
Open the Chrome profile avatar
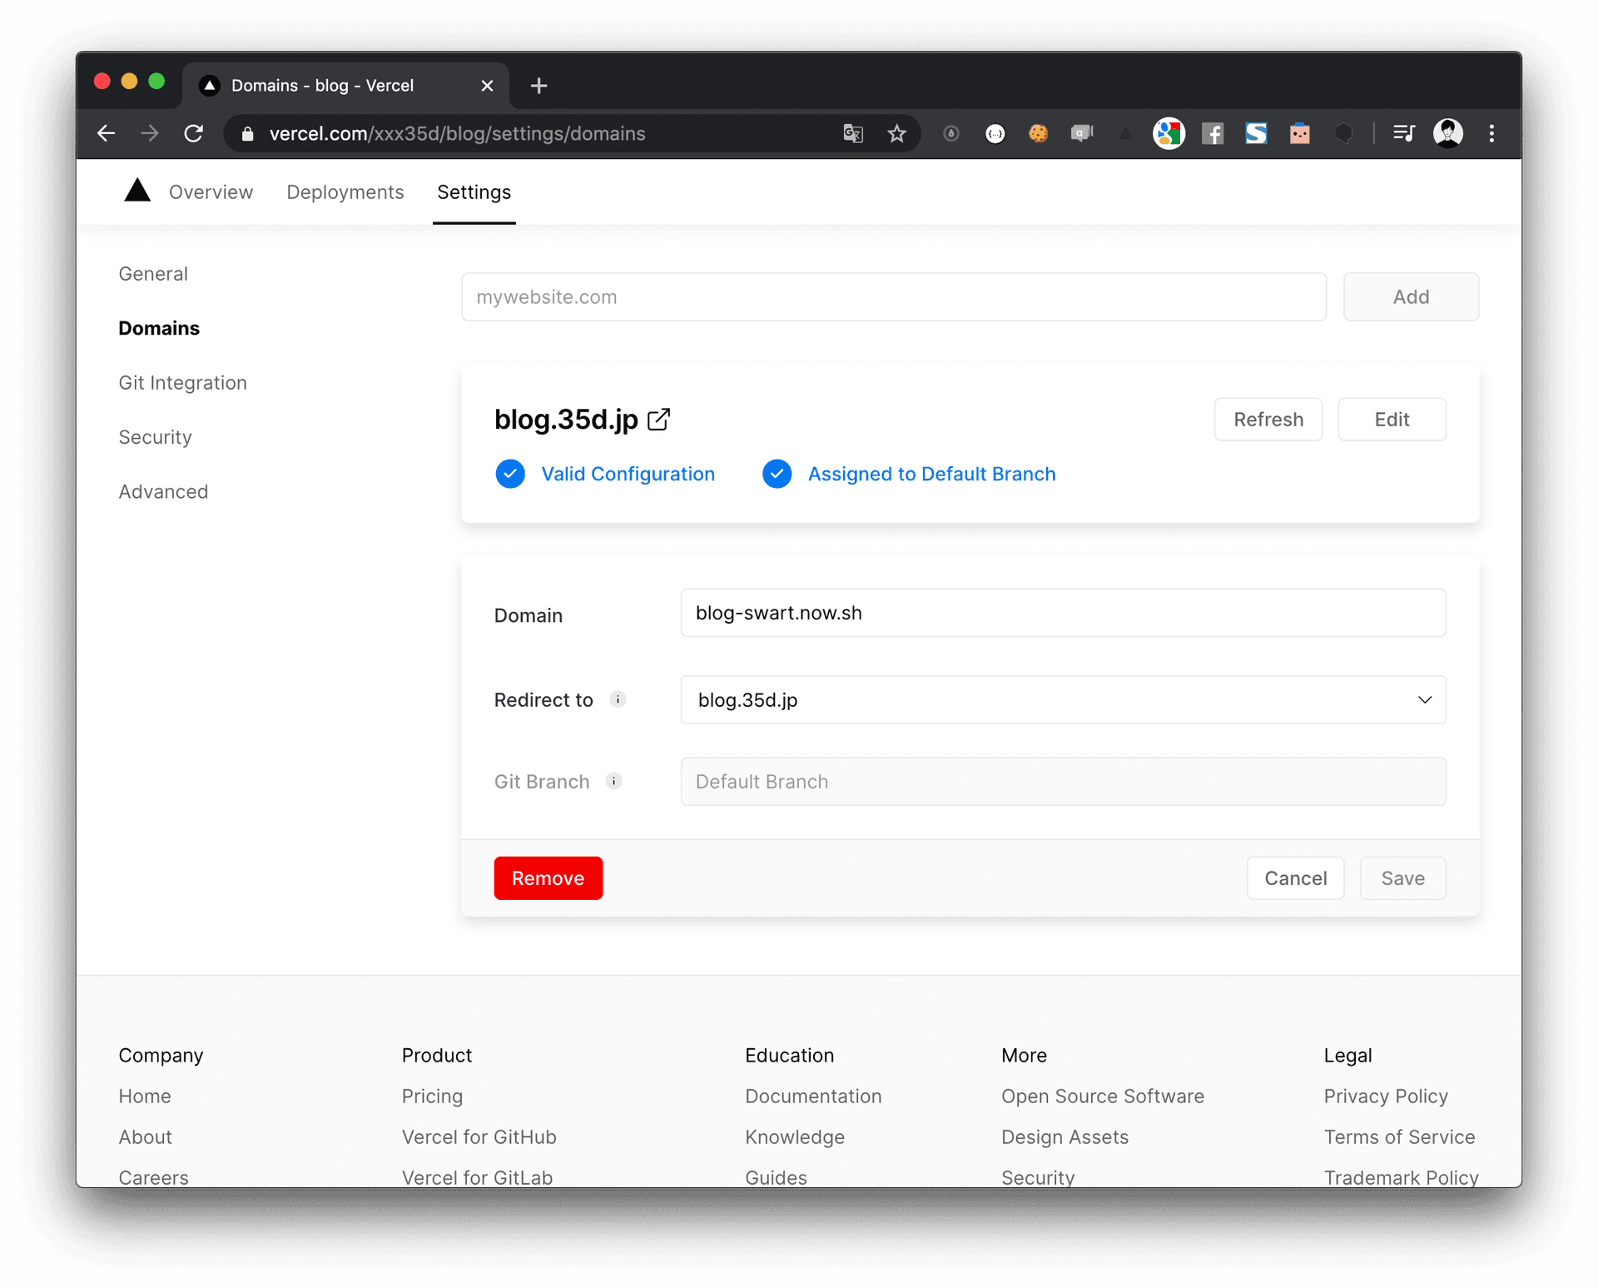coord(1448,133)
